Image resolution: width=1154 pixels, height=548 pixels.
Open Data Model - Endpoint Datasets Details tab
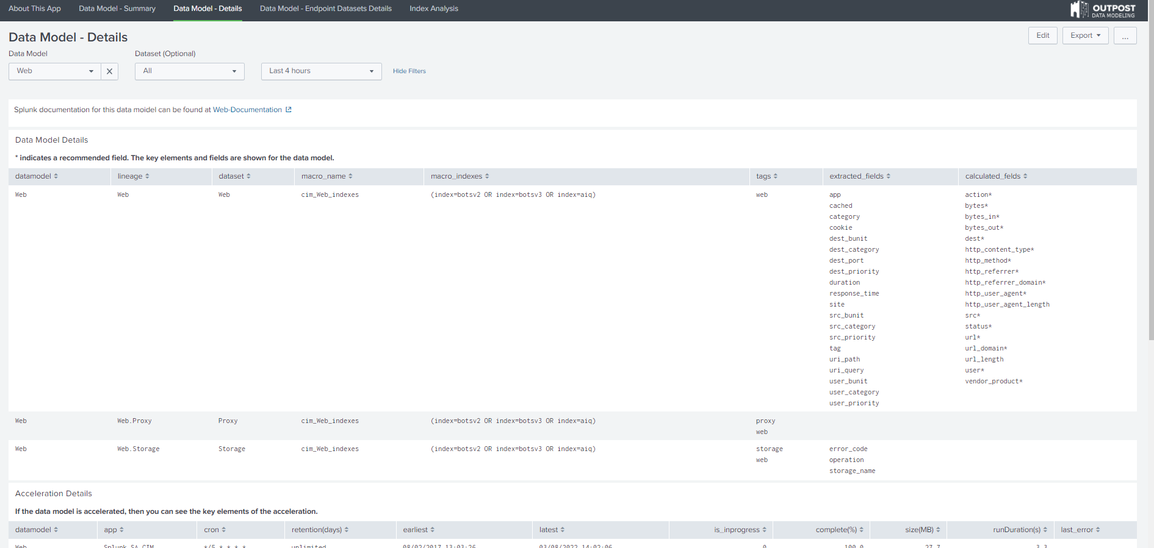click(x=326, y=9)
